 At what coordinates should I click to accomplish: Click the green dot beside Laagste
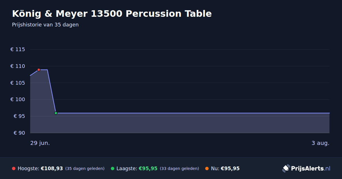113,168
